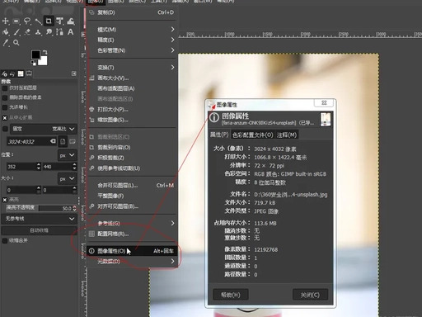Switch to Comment(M) tab in dialog

[x=287, y=135]
